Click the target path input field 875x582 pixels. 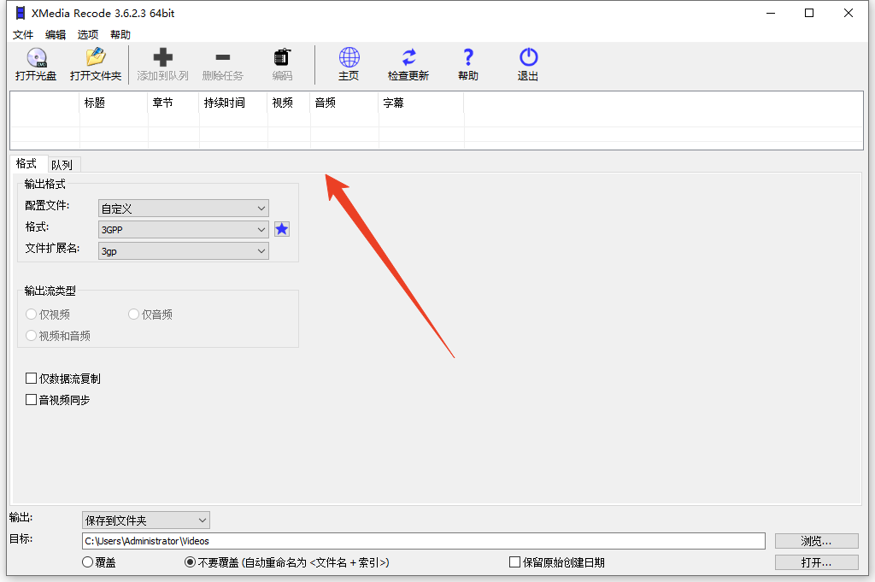click(423, 541)
